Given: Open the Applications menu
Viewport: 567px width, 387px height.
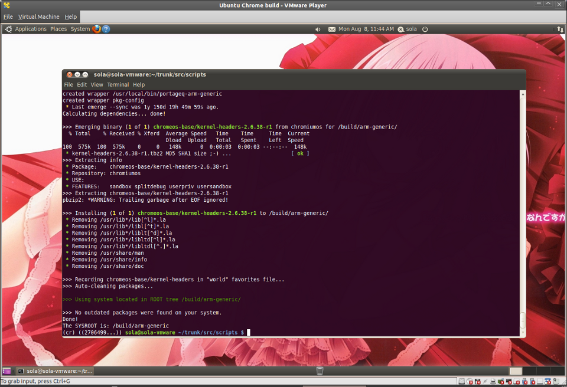Looking at the screenshot, I should [31, 29].
